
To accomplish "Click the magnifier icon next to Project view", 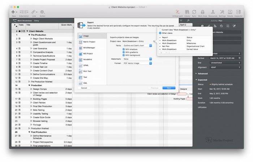I will [154, 42].
